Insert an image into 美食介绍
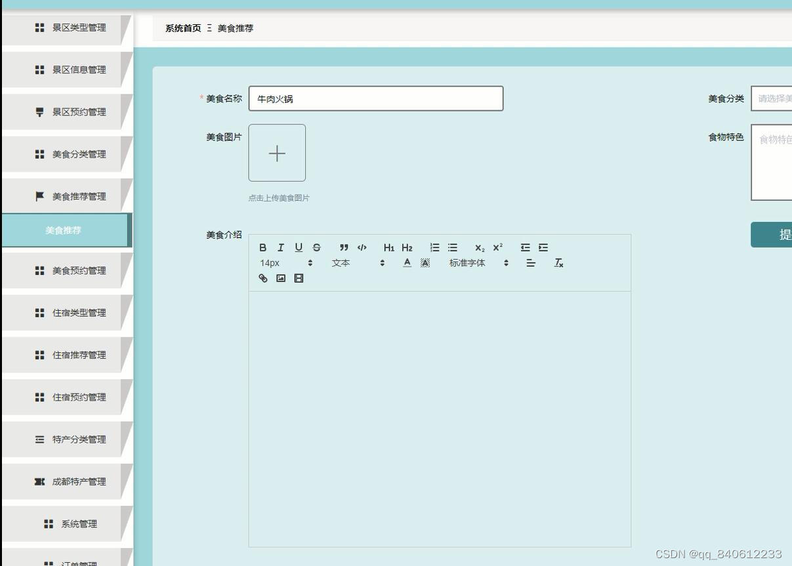The height and width of the screenshot is (566, 792). click(281, 278)
